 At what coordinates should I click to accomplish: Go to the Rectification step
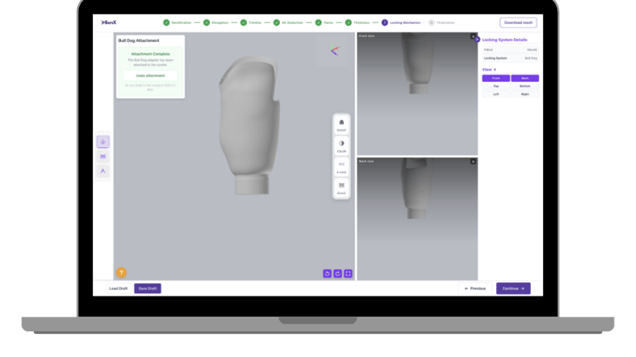tap(177, 22)
